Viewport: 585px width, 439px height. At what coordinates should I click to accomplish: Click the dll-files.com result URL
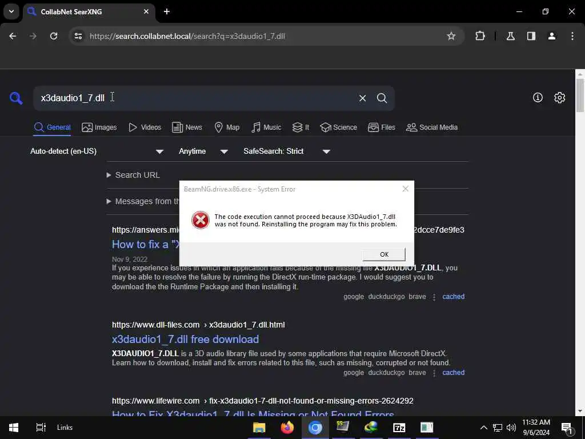tap(198, 325)
